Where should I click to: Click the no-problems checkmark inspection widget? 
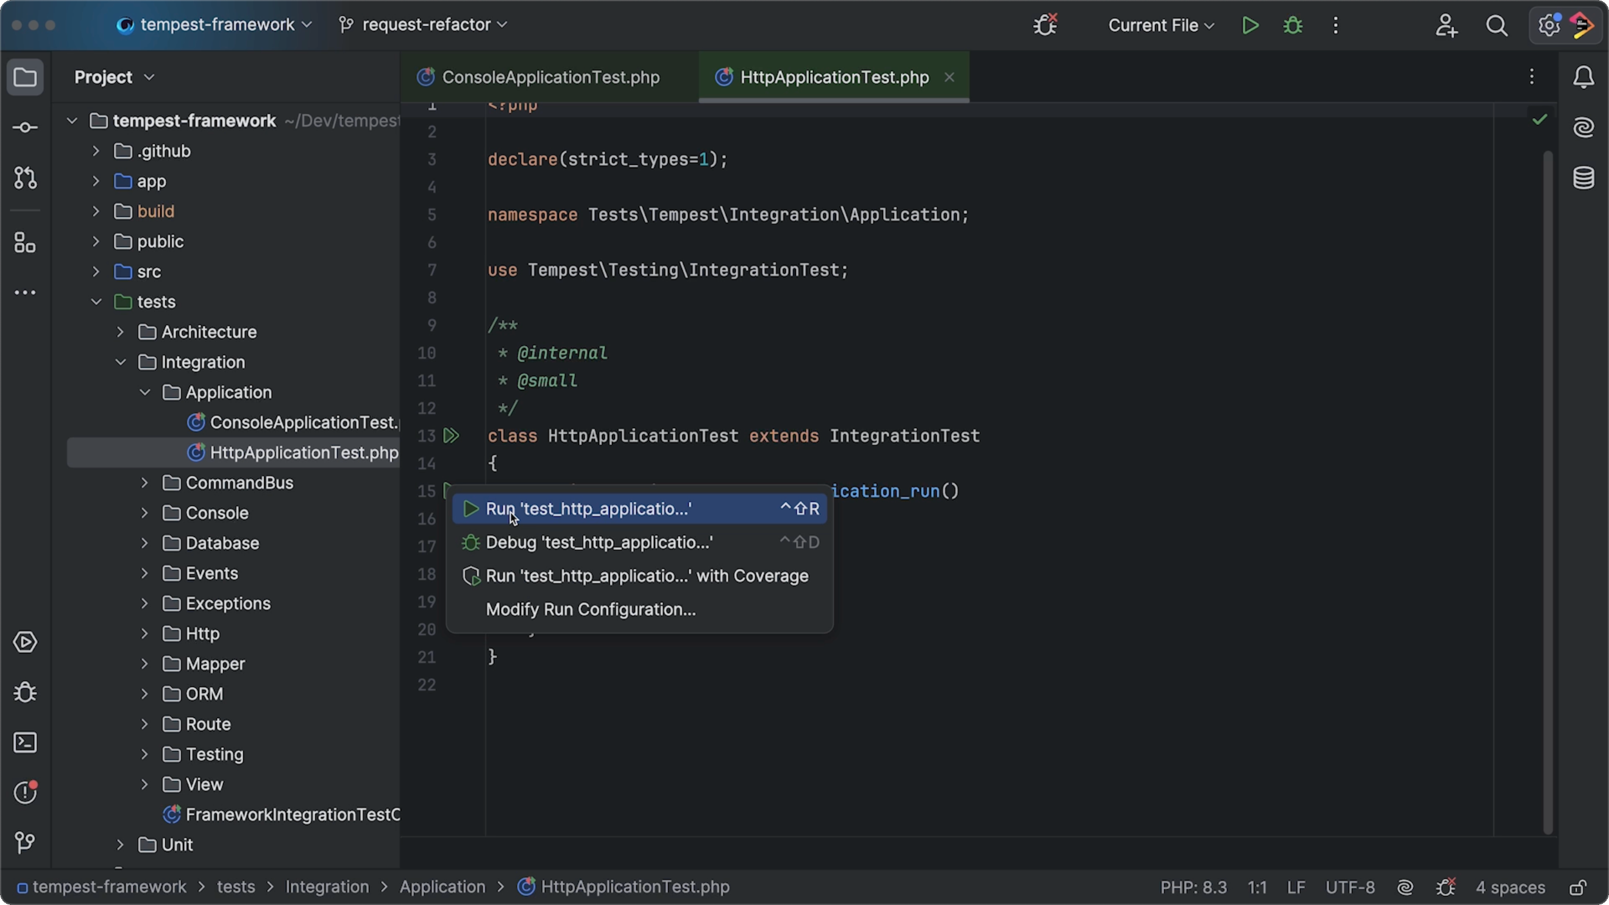click(x=1540, y=119)
